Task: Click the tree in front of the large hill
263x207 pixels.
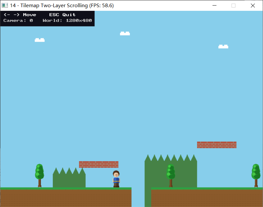Action: [x=171, y=175]
